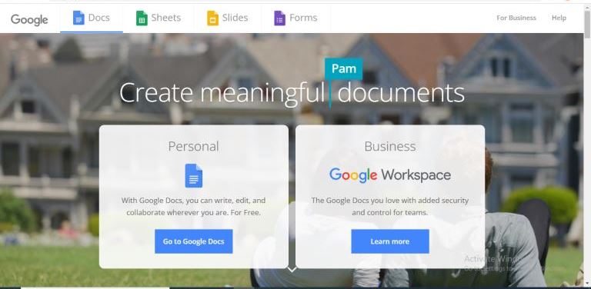Click the yellow Slides icon

pos(212,18)
